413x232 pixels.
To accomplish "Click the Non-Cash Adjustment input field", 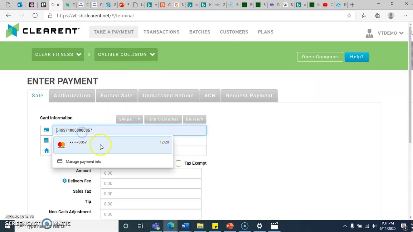I will 151,214.
